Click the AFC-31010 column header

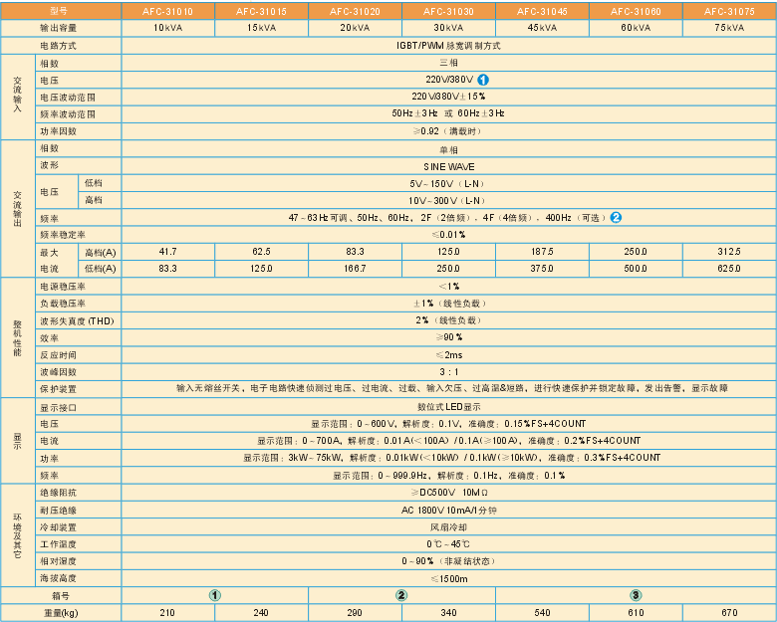pyautogui.click(x=167, y=11)
